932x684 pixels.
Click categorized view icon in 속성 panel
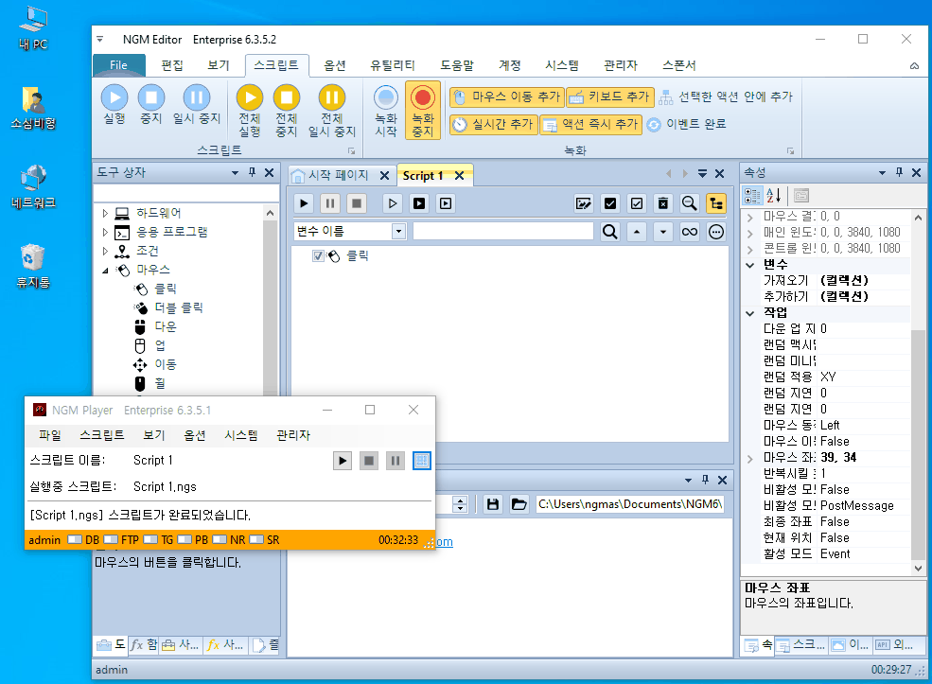click(x=752, y=196)
